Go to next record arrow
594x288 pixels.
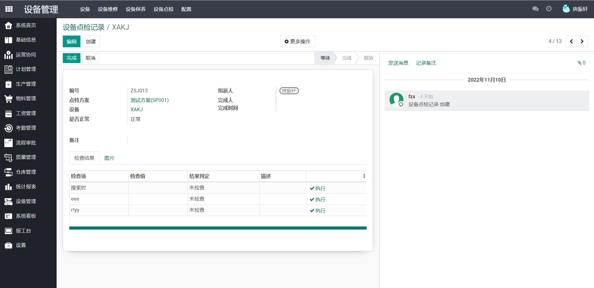point(582,41)
